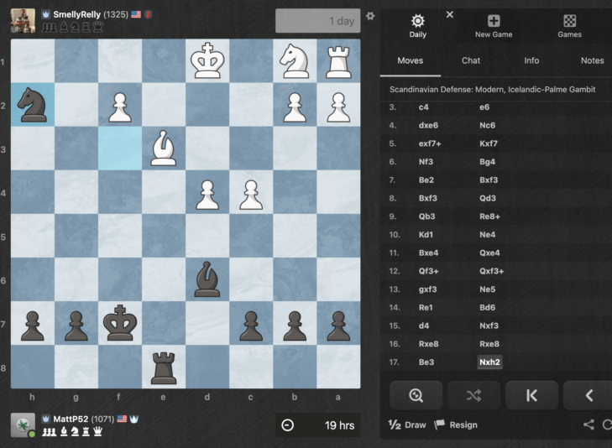Click the black bishop on d6

(207, 279)
